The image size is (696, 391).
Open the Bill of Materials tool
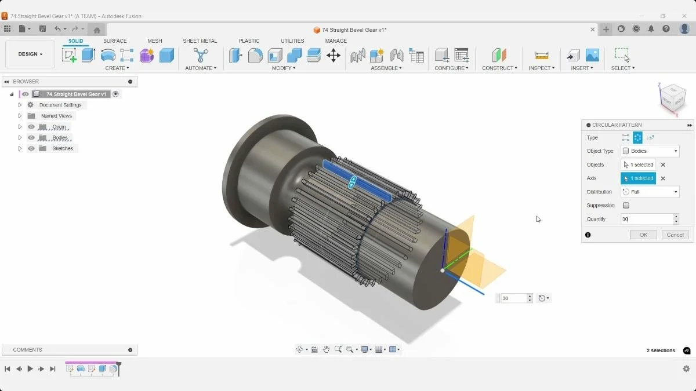click(416, 55)
